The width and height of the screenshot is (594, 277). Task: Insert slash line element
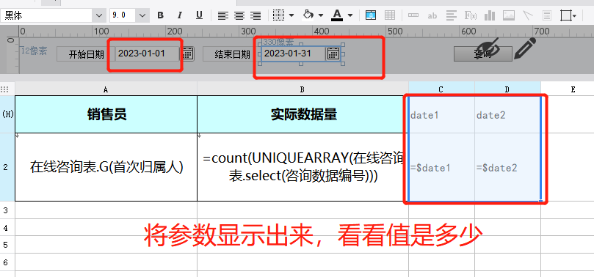528,15
